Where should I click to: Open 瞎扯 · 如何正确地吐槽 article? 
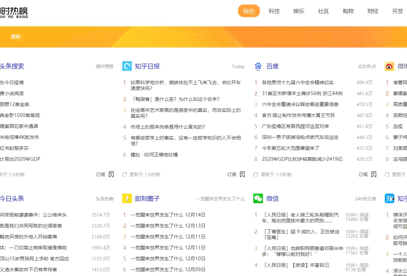tap(154, 155)
